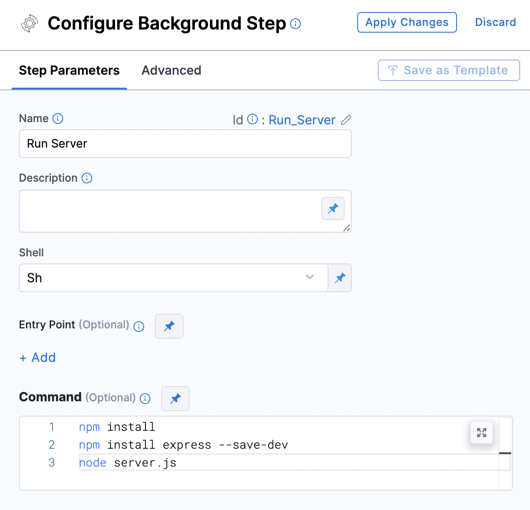This screenshot has width=530, height=510.
Task: Click info icon beside Configure Background Step title
Action: point(295,24)
